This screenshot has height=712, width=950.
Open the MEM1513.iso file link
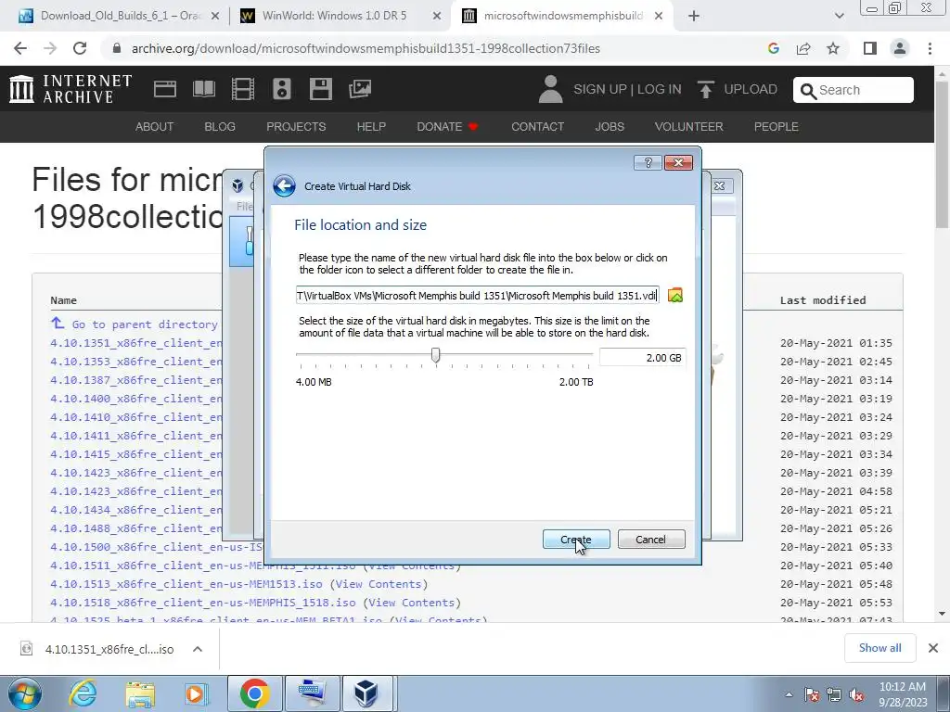(186, 584)
